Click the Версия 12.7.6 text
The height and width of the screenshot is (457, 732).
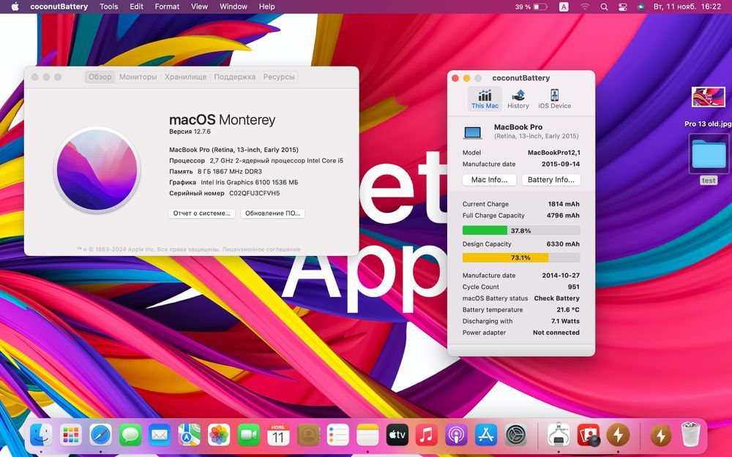(x=190, y=132)
